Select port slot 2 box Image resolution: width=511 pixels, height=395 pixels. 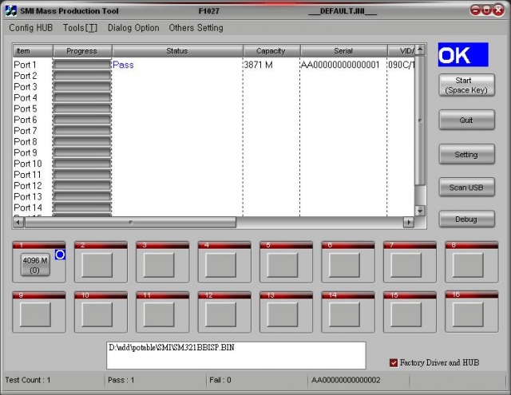click(x=97, y=266)
